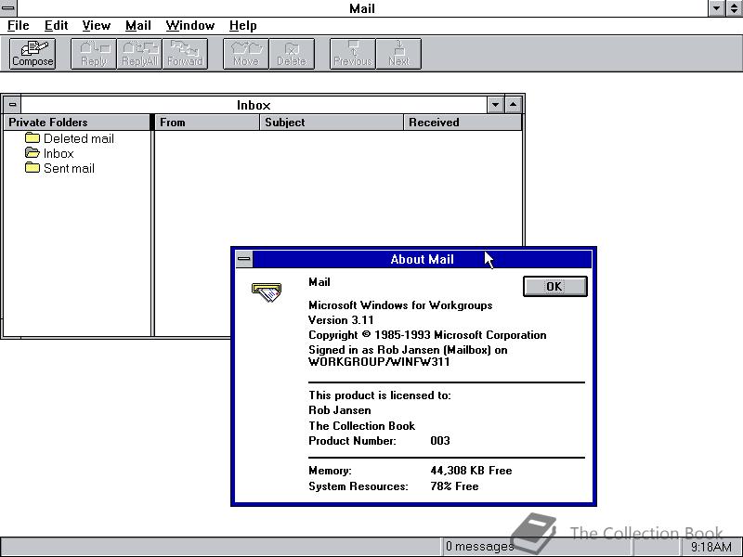Click the Inbox window title bar
The height and width of the screenshot is (557, 743).
click(254, 105)
